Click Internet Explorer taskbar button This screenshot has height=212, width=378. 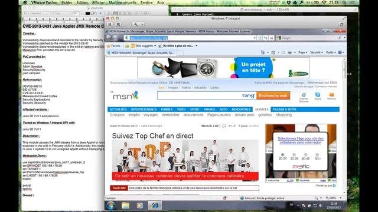pos(155,206)
